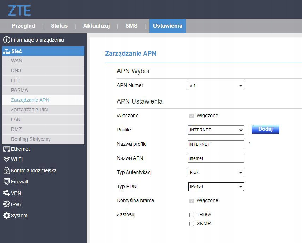
Task: Open Ethernet section via its port icon
Action: click(x=6, y=149)
